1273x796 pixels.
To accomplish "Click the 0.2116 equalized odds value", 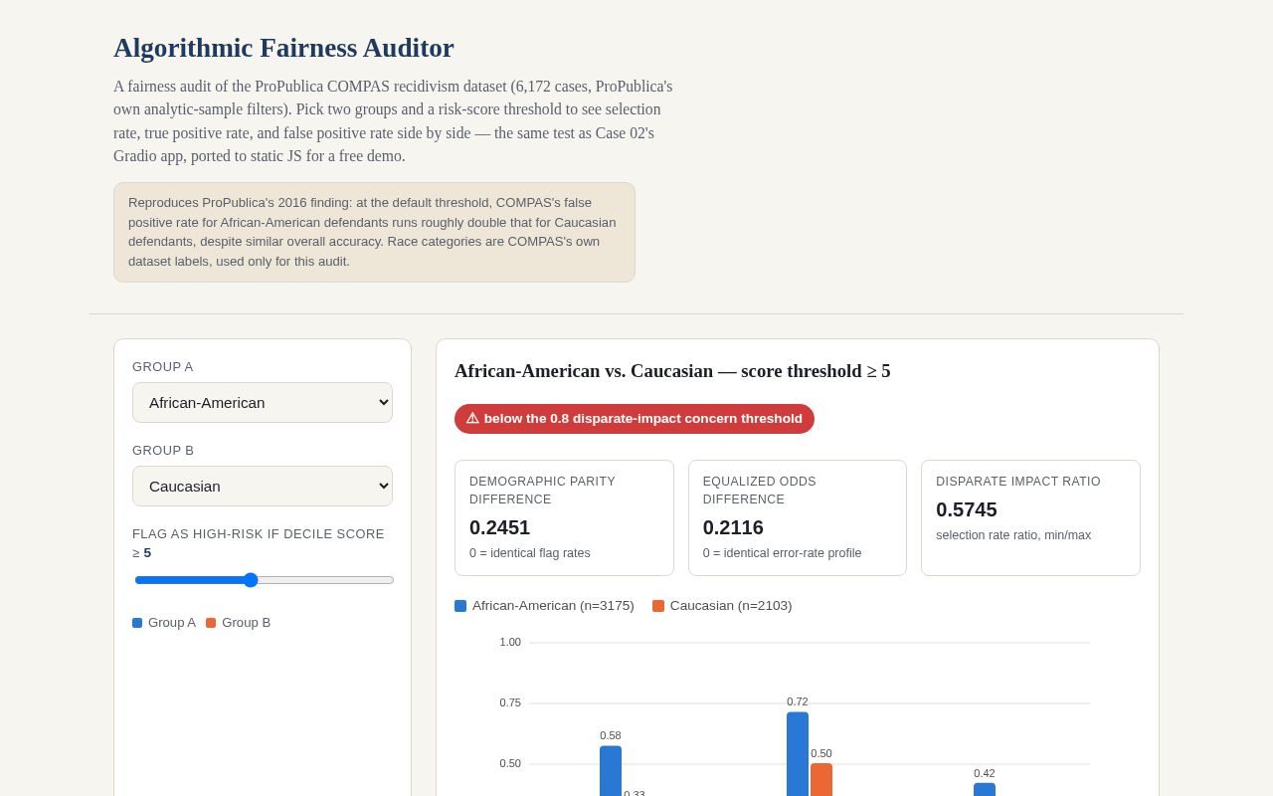I will coord(733,527).
